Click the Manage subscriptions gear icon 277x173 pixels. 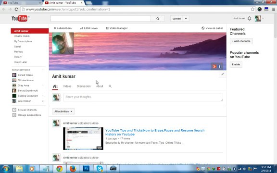(x=14, y=115)
